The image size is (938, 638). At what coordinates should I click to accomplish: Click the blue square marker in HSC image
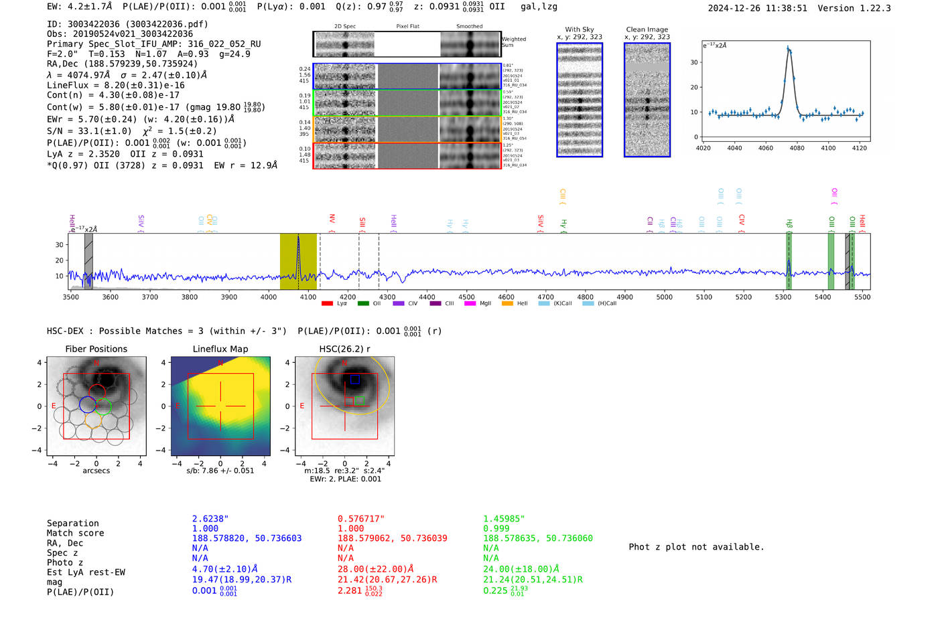tap(355, 380)
